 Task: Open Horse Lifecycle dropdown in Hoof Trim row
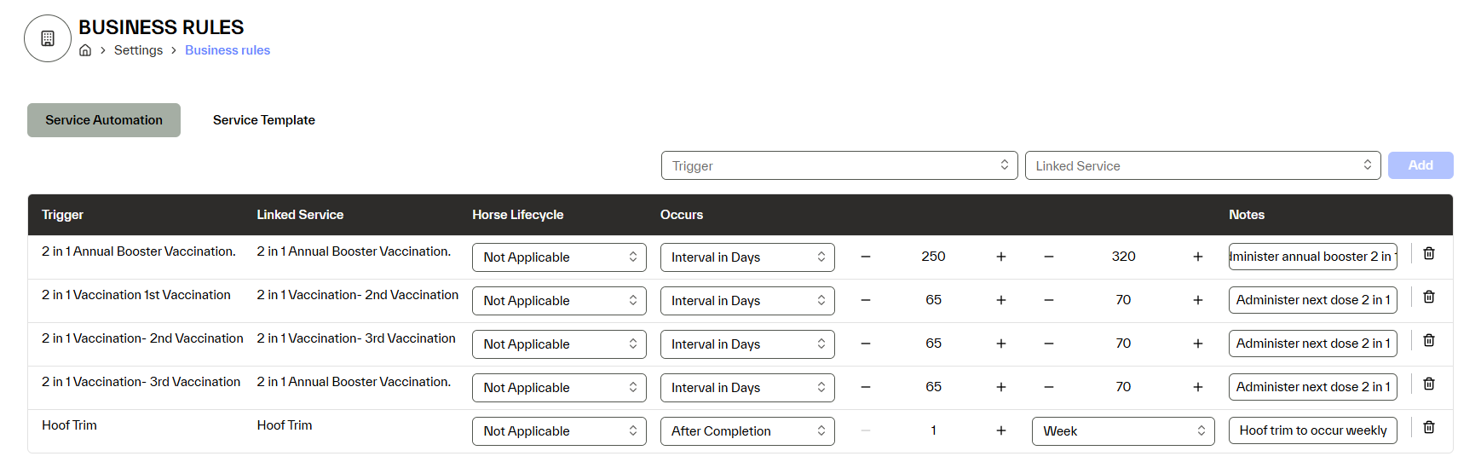pyautogui.click(x=559, y=431)
